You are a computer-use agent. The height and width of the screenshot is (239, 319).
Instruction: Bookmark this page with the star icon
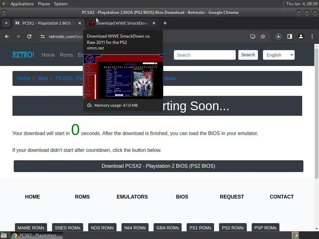263,36
